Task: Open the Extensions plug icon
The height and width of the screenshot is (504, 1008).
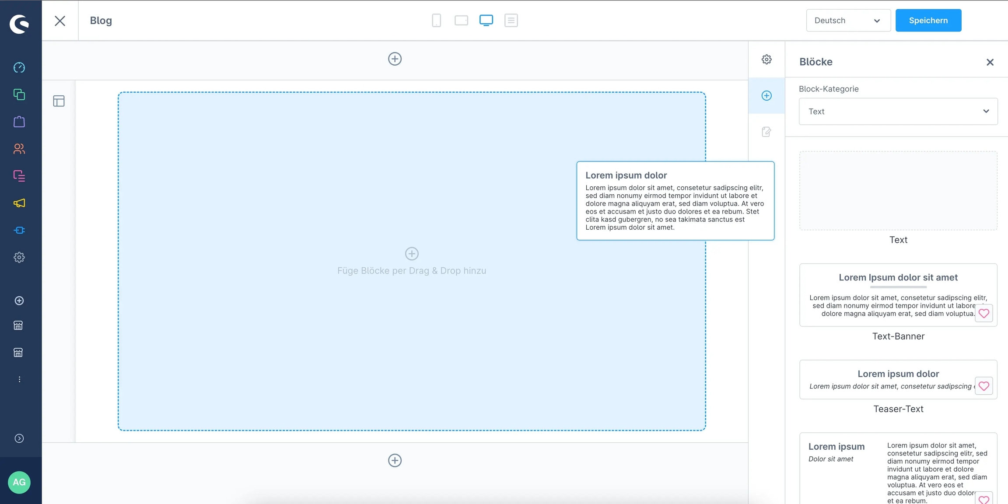Action: (19, 230)
